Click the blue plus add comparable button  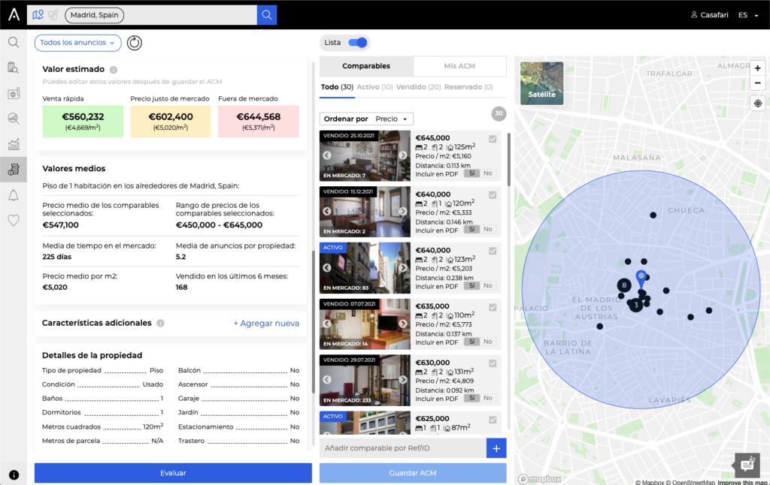[x=496, y=448]
